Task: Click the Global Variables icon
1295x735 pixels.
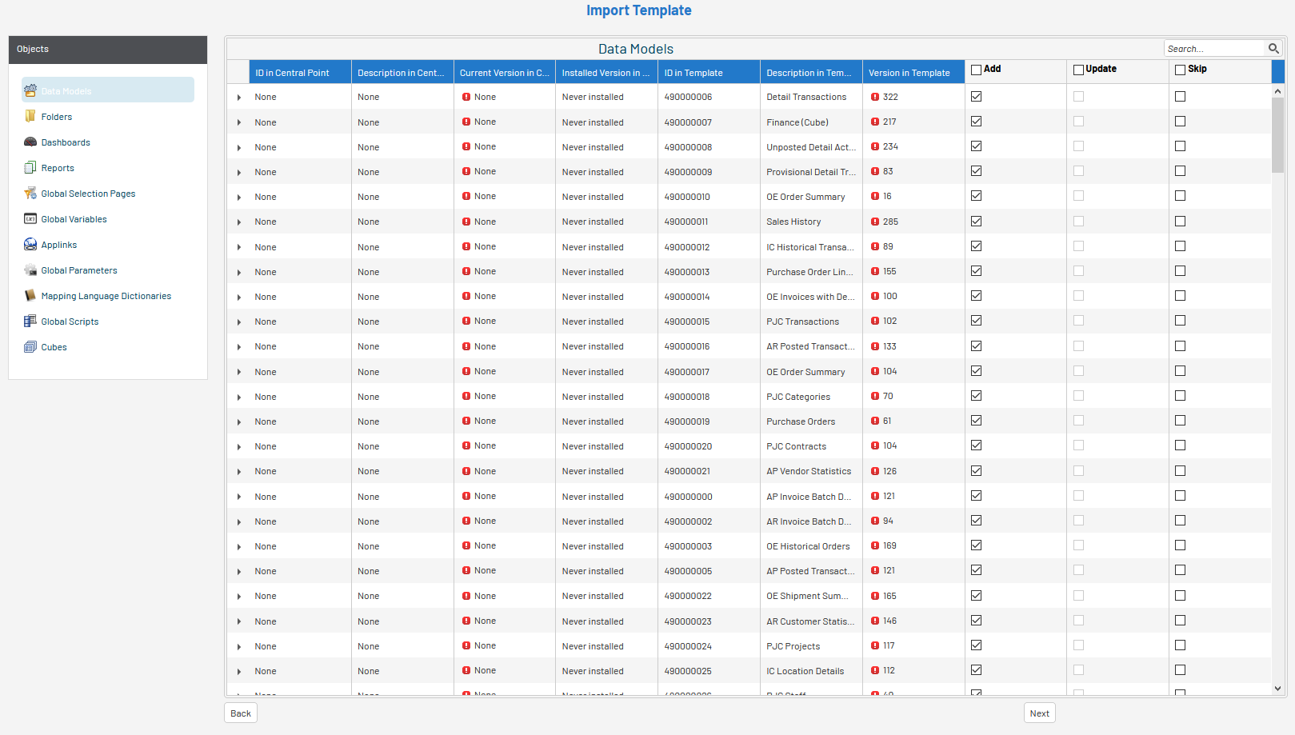Action: [30, 219]
